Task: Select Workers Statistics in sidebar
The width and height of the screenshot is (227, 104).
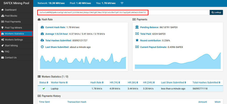Action: [16, 34]
